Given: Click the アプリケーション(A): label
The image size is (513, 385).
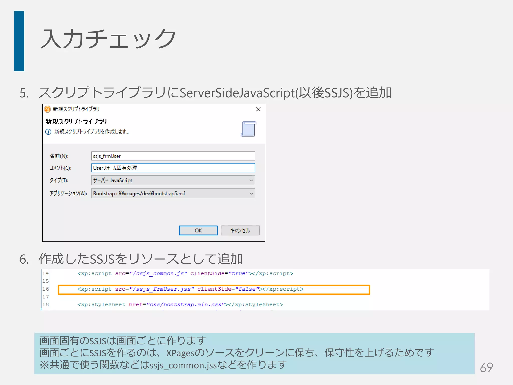Looking at the screenshot, I should click(x=68, y=193).
